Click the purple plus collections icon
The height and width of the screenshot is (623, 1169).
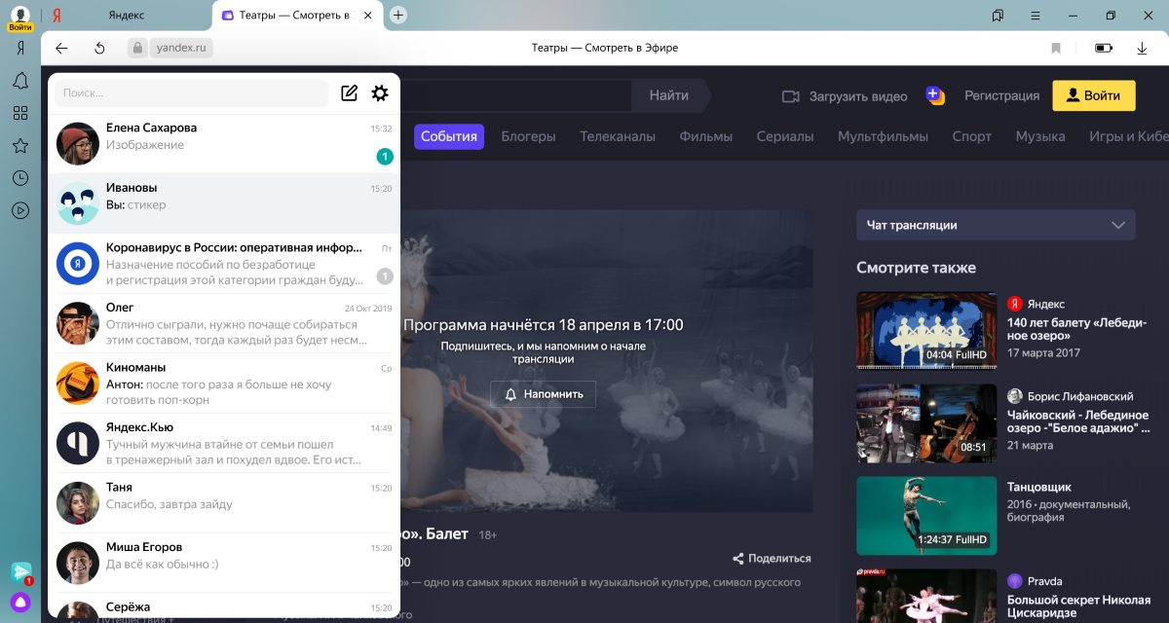click(935, 95)
